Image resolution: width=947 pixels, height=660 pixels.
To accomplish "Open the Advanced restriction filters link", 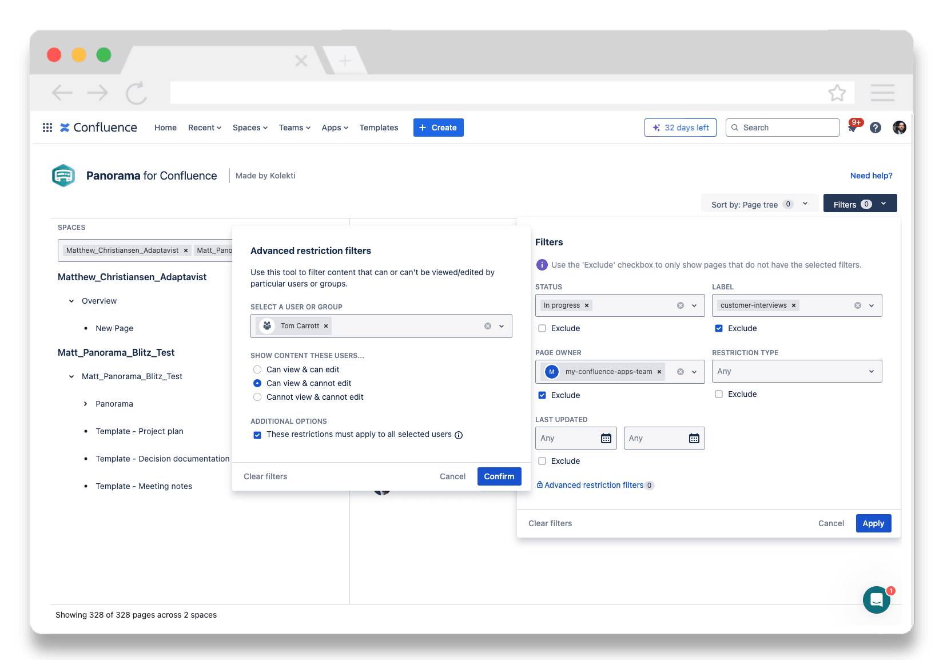I will (x=594, y=485).
